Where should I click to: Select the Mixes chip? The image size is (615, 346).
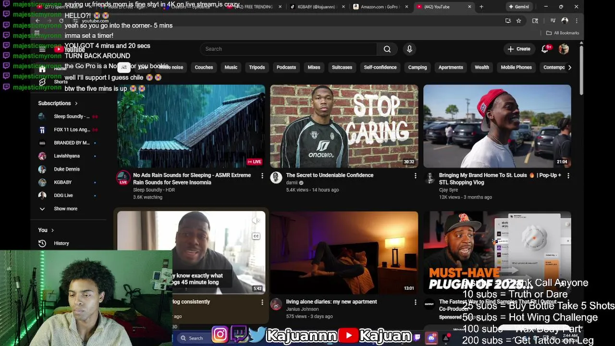[314, 67]
